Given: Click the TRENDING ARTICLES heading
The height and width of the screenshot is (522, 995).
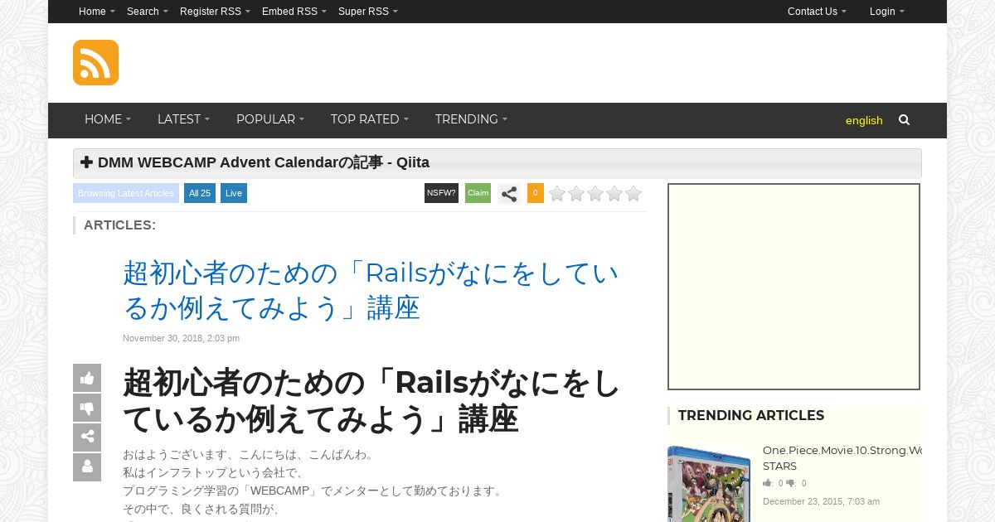Looking at the screenshot, I should [751, 416].
